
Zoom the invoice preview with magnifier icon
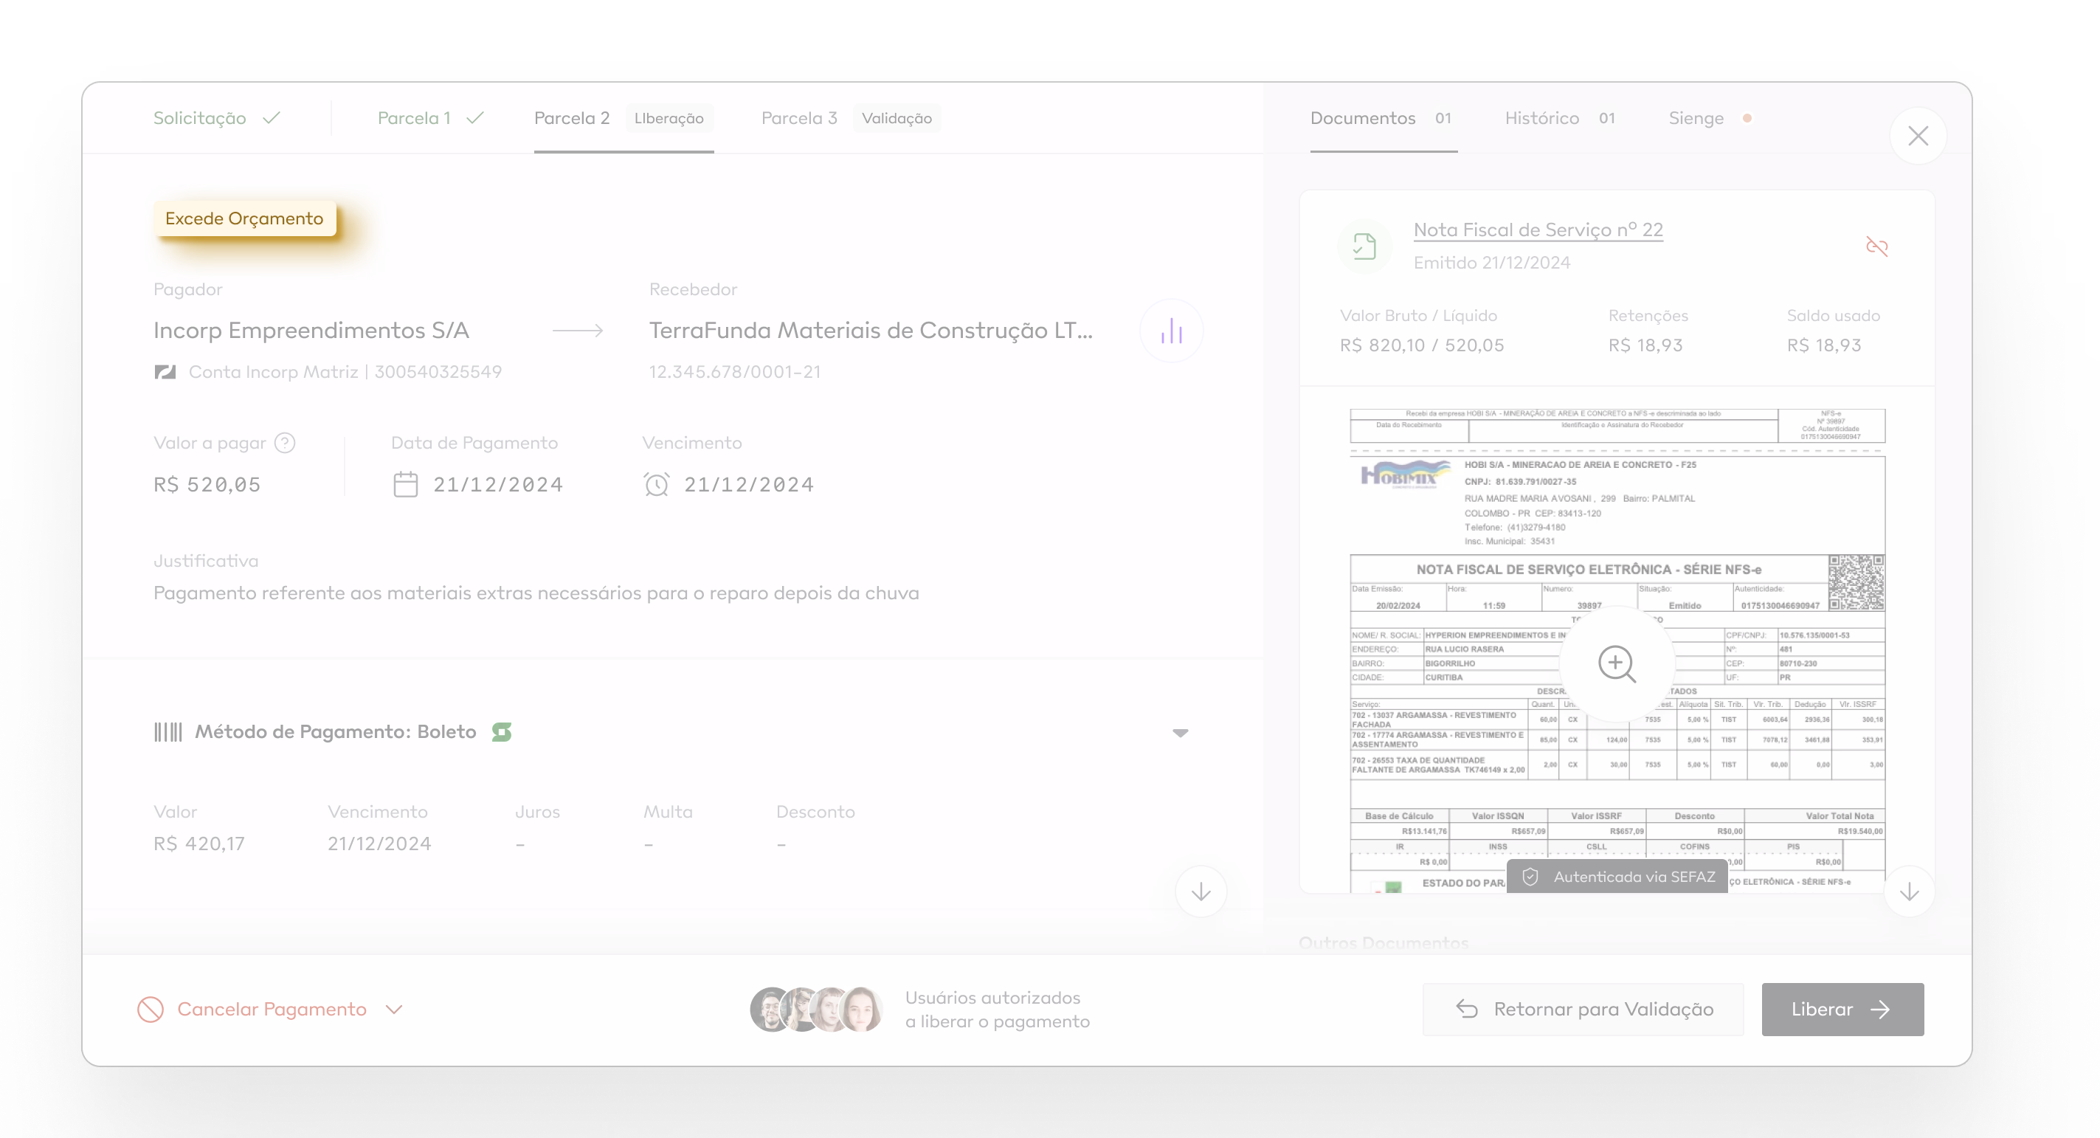[x=1617, y=664]
